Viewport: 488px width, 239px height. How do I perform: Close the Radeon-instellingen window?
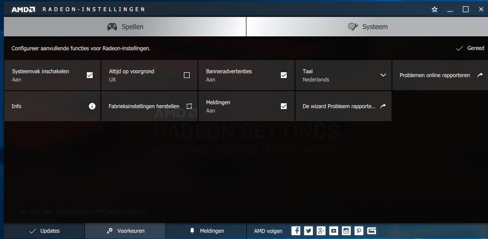click(481, 9)
